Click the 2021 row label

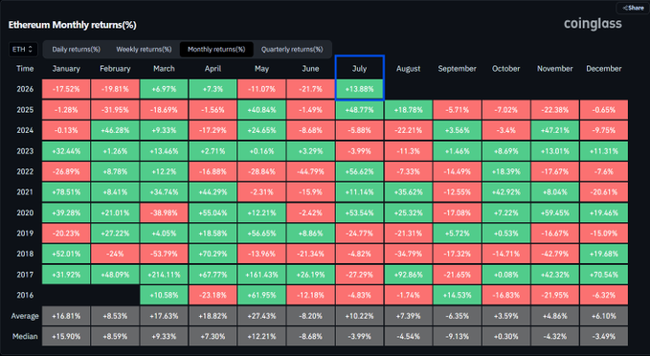point(25,192)
